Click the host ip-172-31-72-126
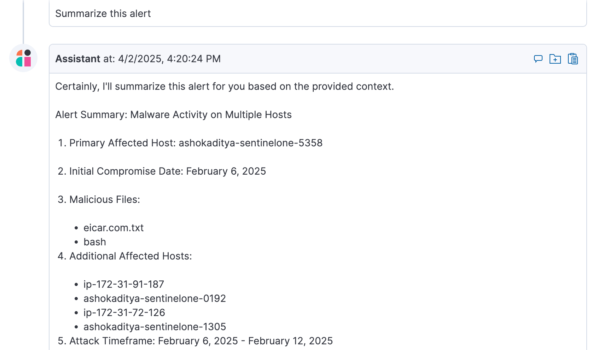592x350 pixels. 124,313
